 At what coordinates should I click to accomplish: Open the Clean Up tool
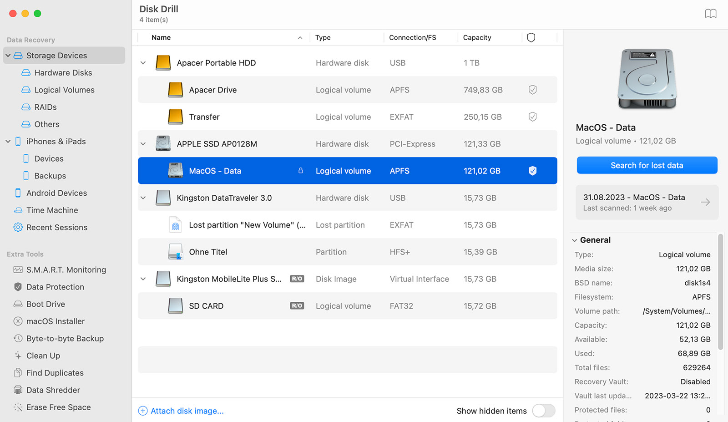(43, 356)
